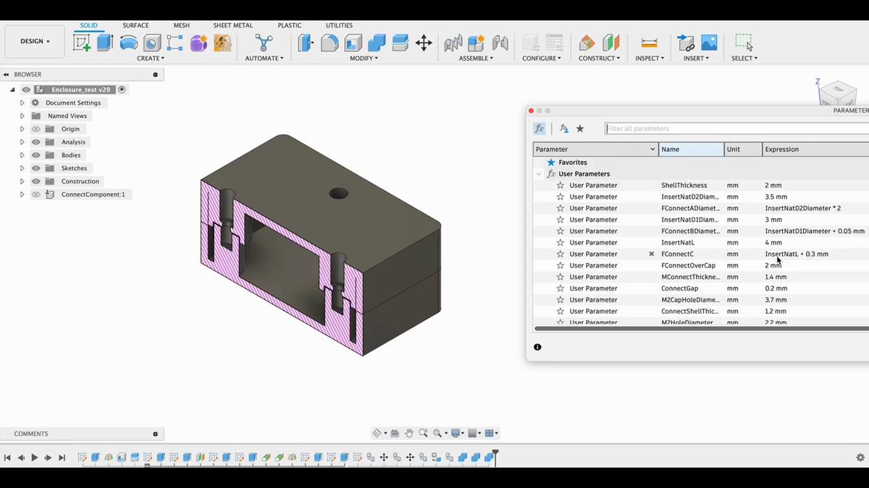Click the Extrude tool icon
Image resolution: width=869 pixels, height=488 pixels.
click(105, 43)
